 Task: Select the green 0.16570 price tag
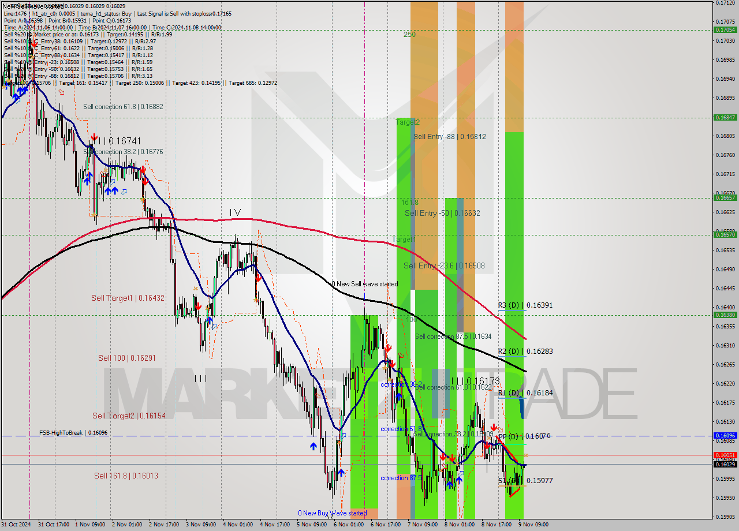[725, 234]
